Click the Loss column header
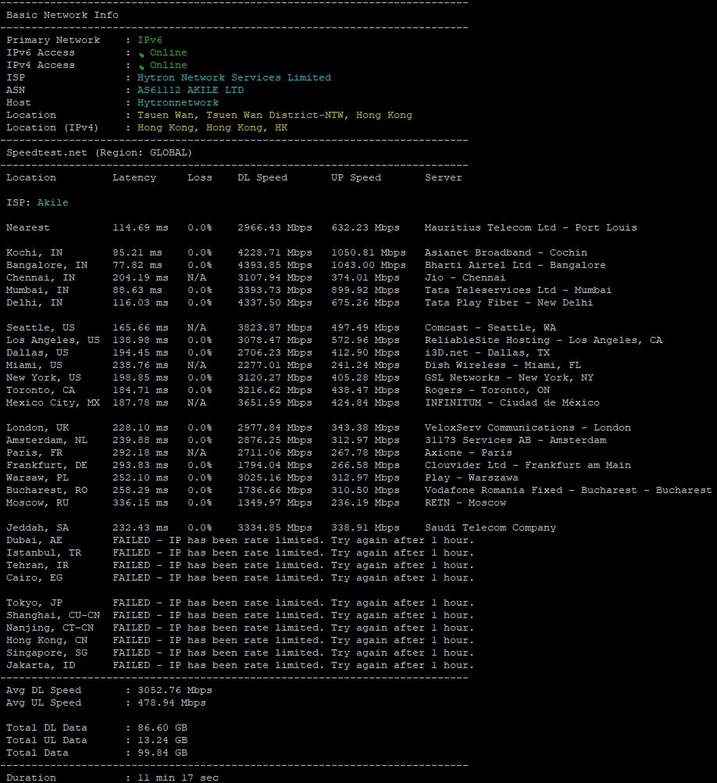The image size is (717, 783). pyautogui.click(x=200, y=177)
